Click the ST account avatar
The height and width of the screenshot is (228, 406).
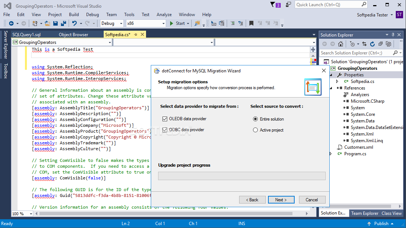tap(399, 15)
